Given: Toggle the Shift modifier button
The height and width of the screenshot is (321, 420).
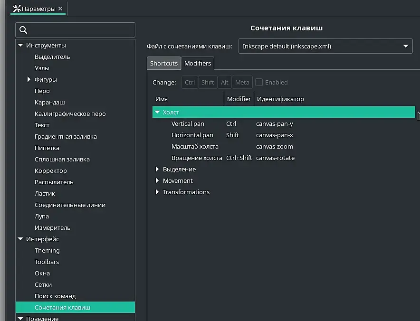Looking at the screenshot, I should [208, 82].
